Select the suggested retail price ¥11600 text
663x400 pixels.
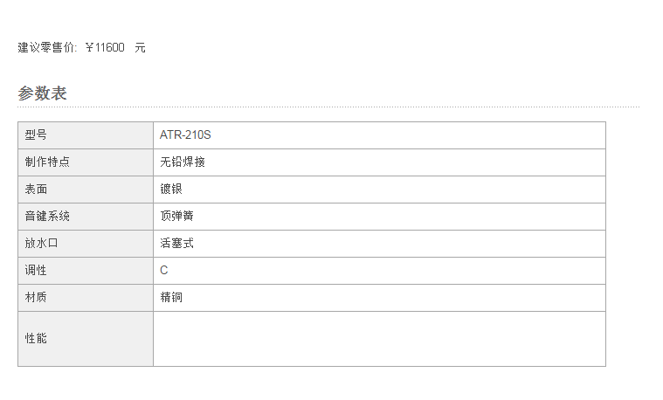(105, 47)
